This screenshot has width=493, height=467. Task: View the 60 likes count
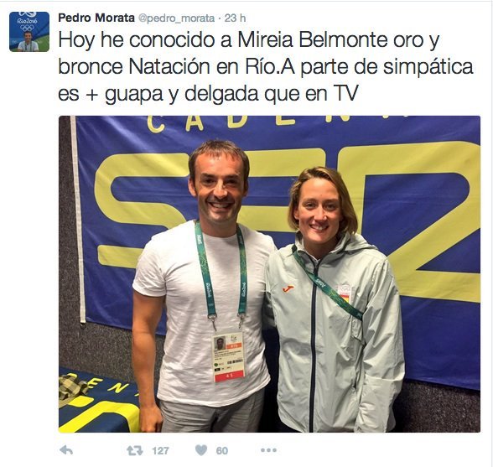pos(222,451)
